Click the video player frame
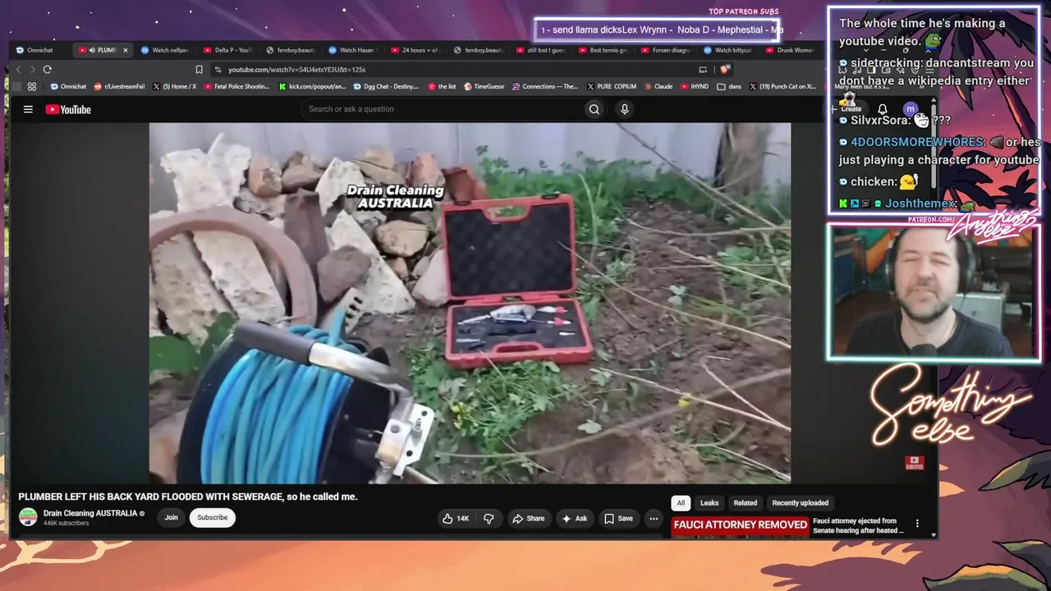Viewport: 1051px width, 591px height. tap(470, 303)
